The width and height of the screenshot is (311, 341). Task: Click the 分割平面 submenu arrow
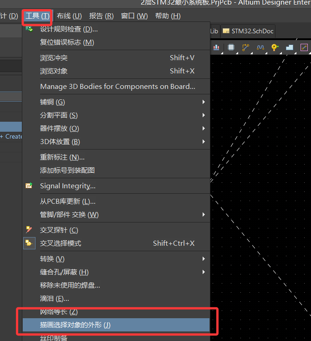click(204, 115)
